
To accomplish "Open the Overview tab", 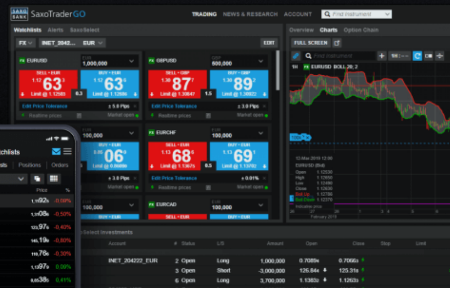I will click(301, 30).
